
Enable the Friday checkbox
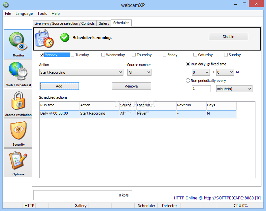[164, 55]
